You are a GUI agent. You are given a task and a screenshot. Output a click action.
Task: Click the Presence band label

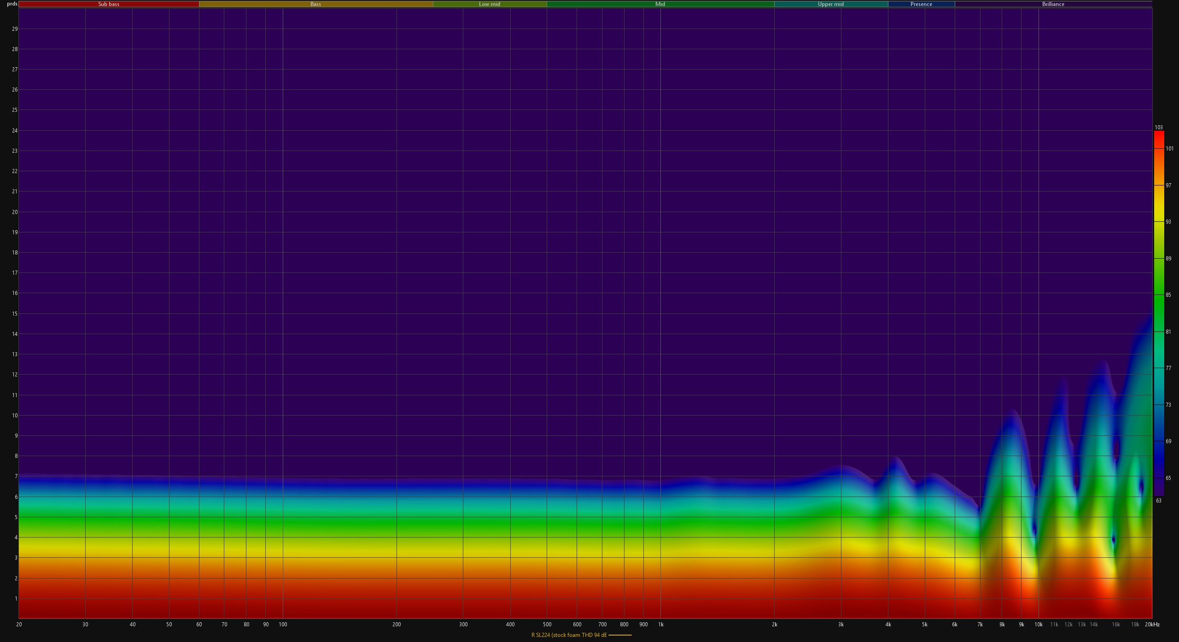(921, 4)
